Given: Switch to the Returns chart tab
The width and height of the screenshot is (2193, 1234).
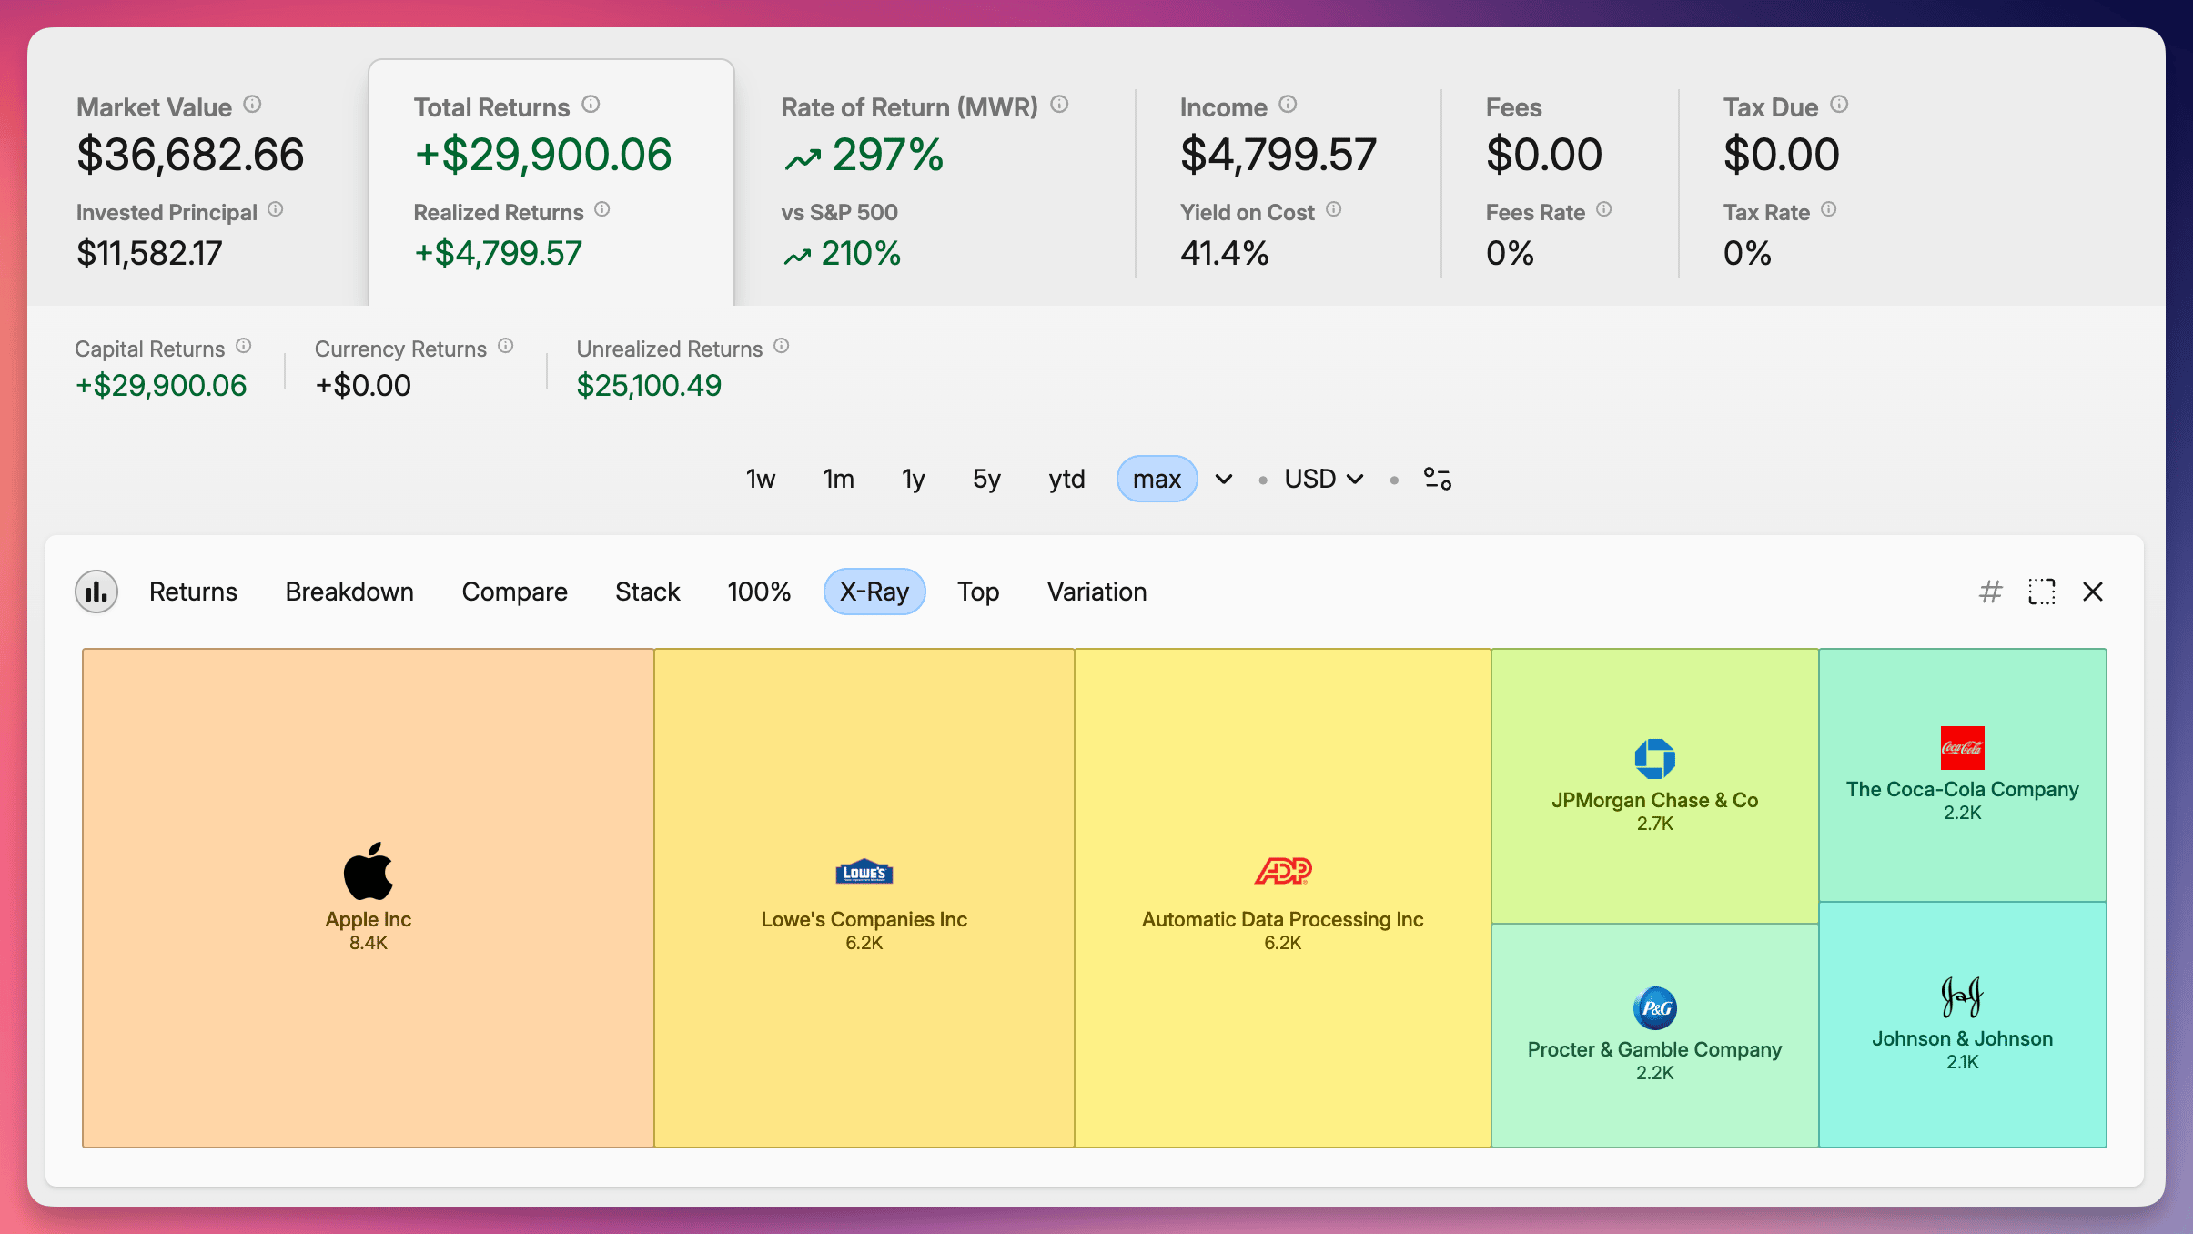Looking at the screenshot, I should [x=193, y=592].
